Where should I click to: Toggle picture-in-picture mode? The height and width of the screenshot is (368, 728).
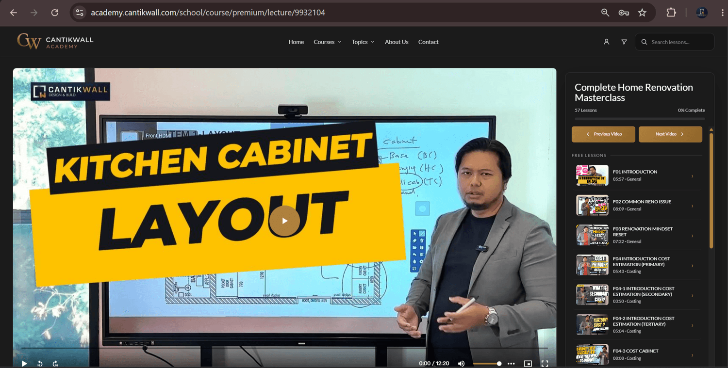528,364
